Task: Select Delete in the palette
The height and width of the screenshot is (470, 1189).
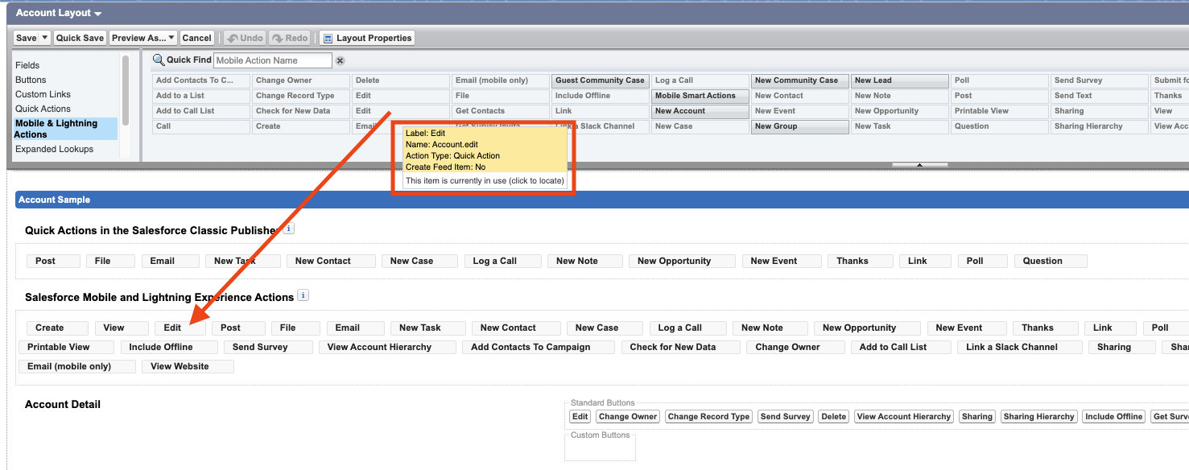Action: tap(401, 80)
